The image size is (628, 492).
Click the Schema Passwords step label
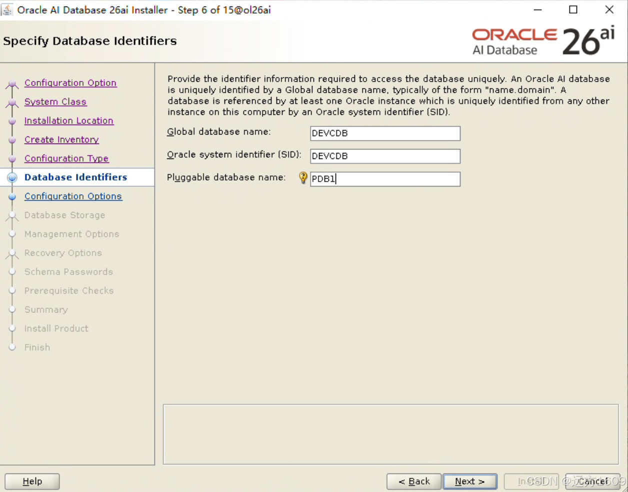(x=68, y=272)
